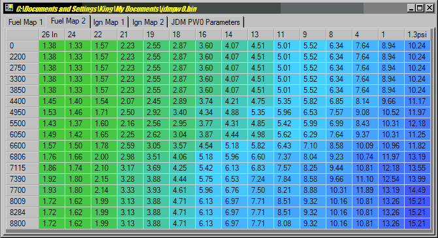
Task: Pick the cell showing 10.09
Action: click(x=365, y=146)
